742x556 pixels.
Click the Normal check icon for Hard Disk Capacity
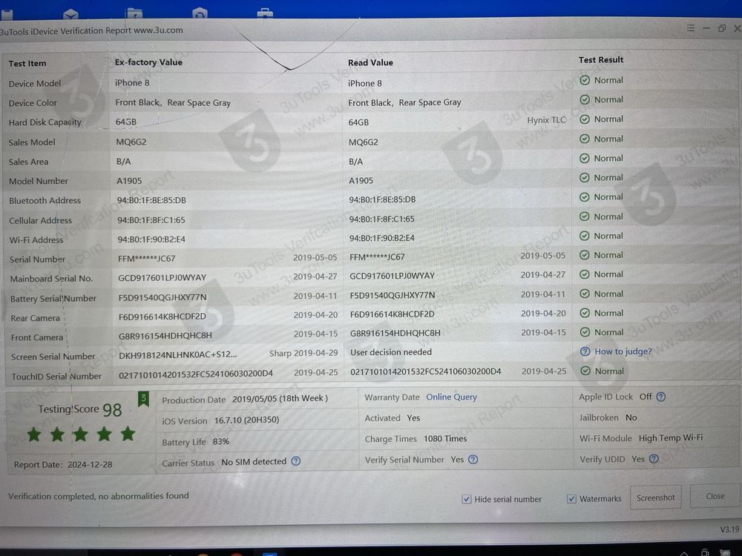[x=585, y=119]
